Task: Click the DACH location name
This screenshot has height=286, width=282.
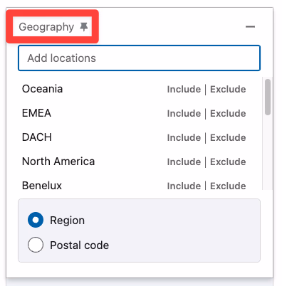Action: [37, 137]
